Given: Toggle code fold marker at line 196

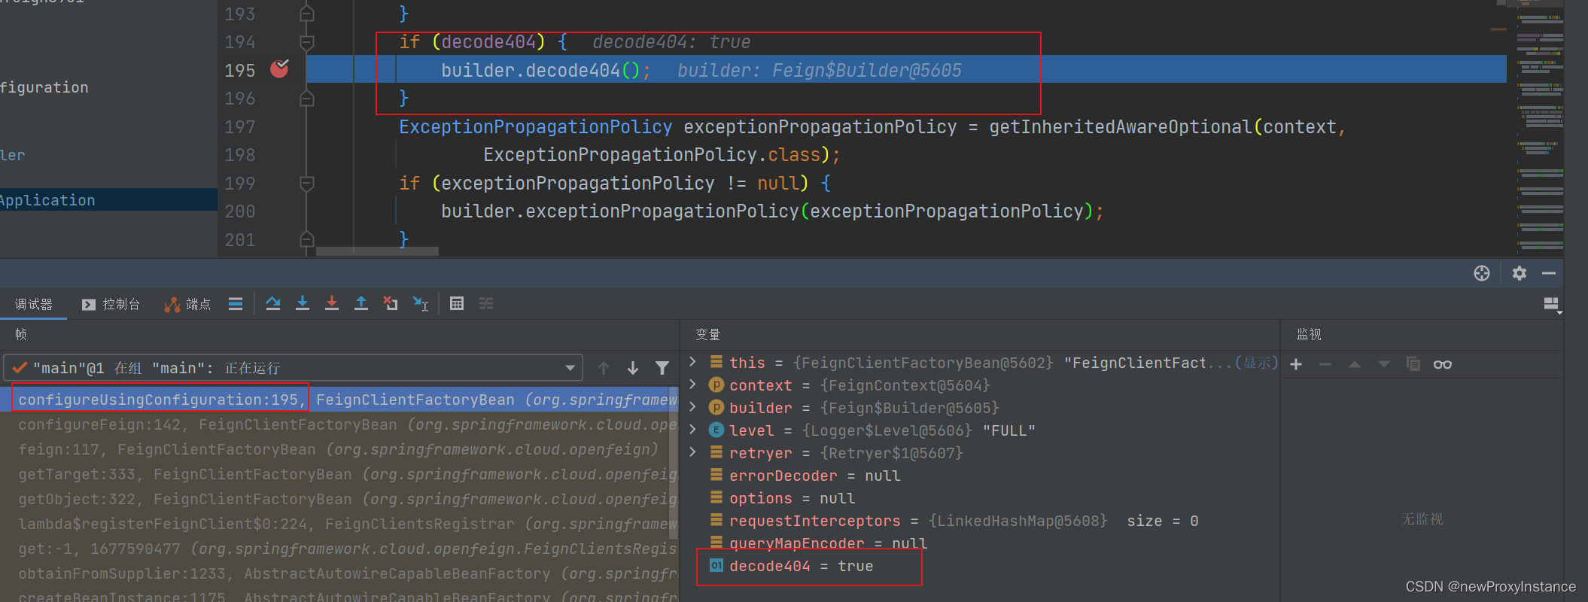Looking at the screenshot, I should 307,99.
